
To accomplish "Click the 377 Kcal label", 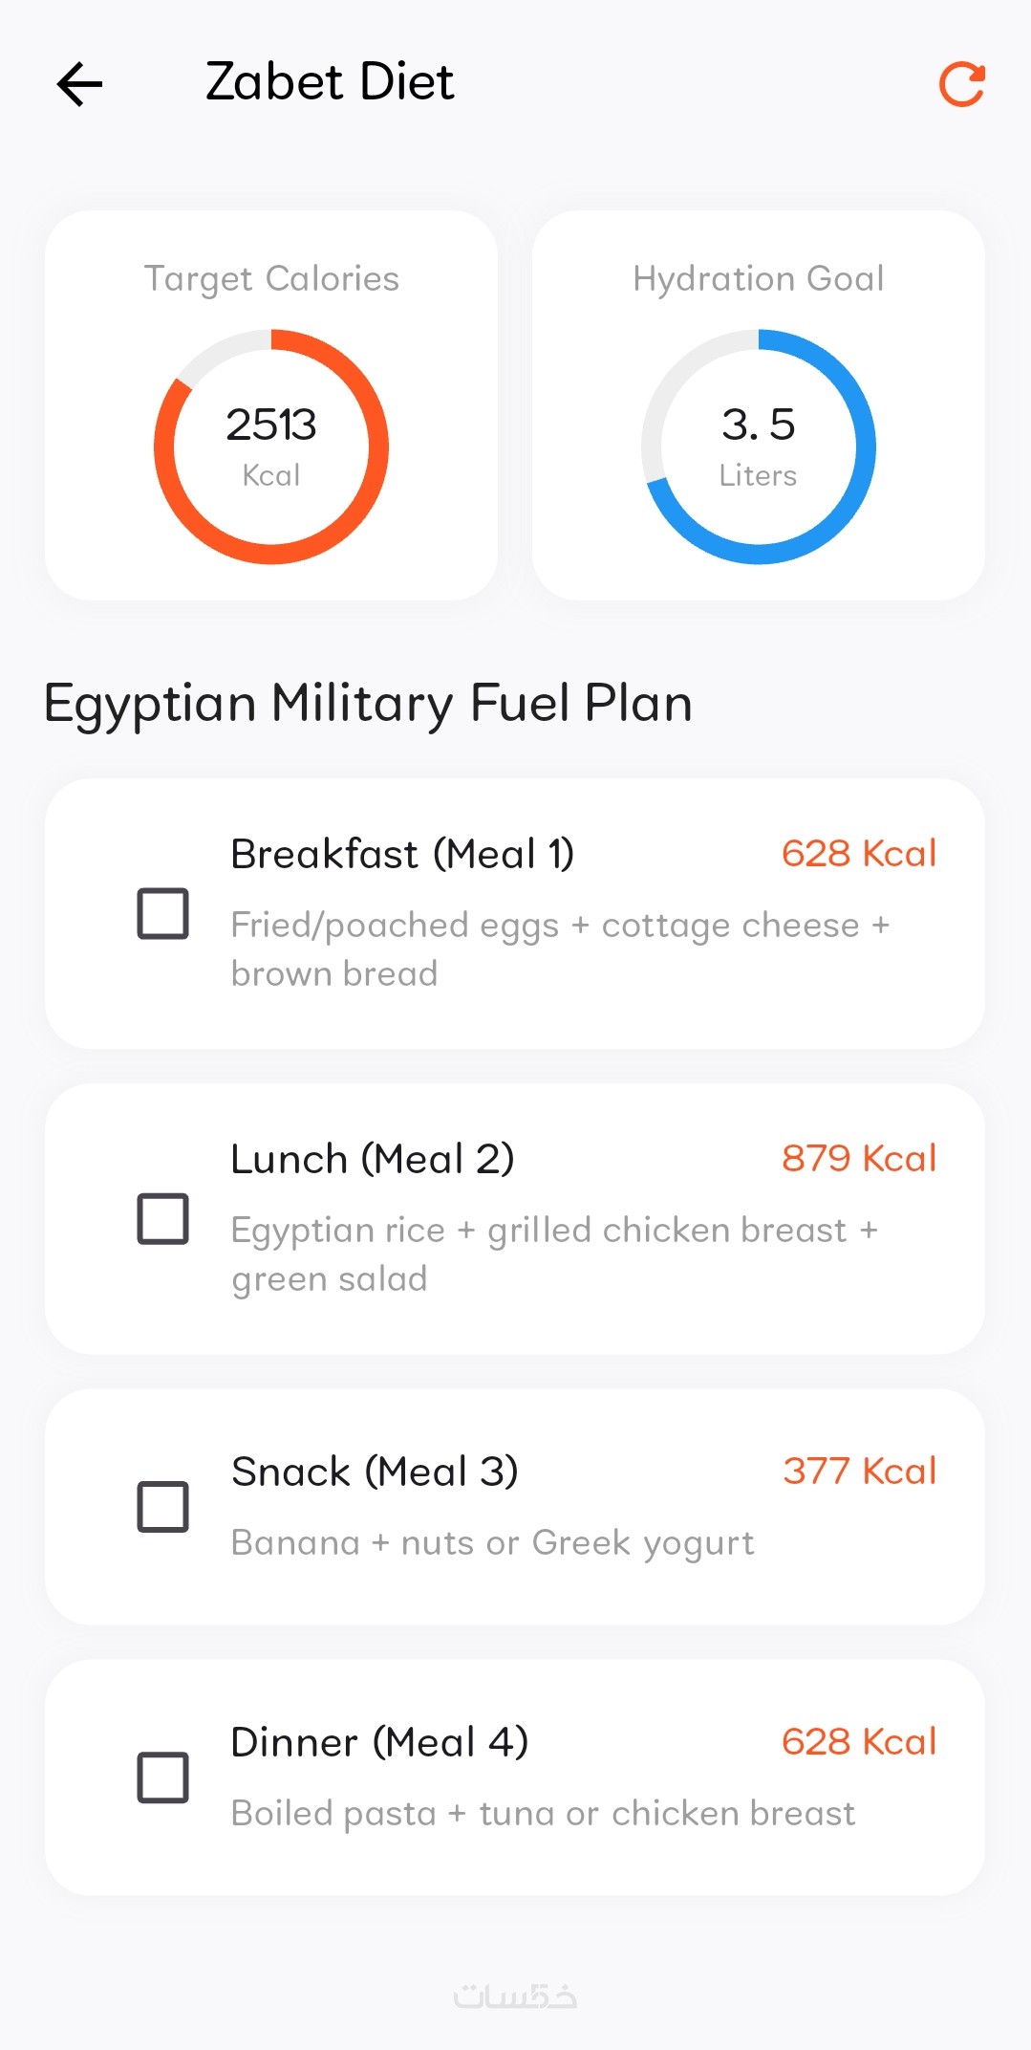I will coord(859,1471).
